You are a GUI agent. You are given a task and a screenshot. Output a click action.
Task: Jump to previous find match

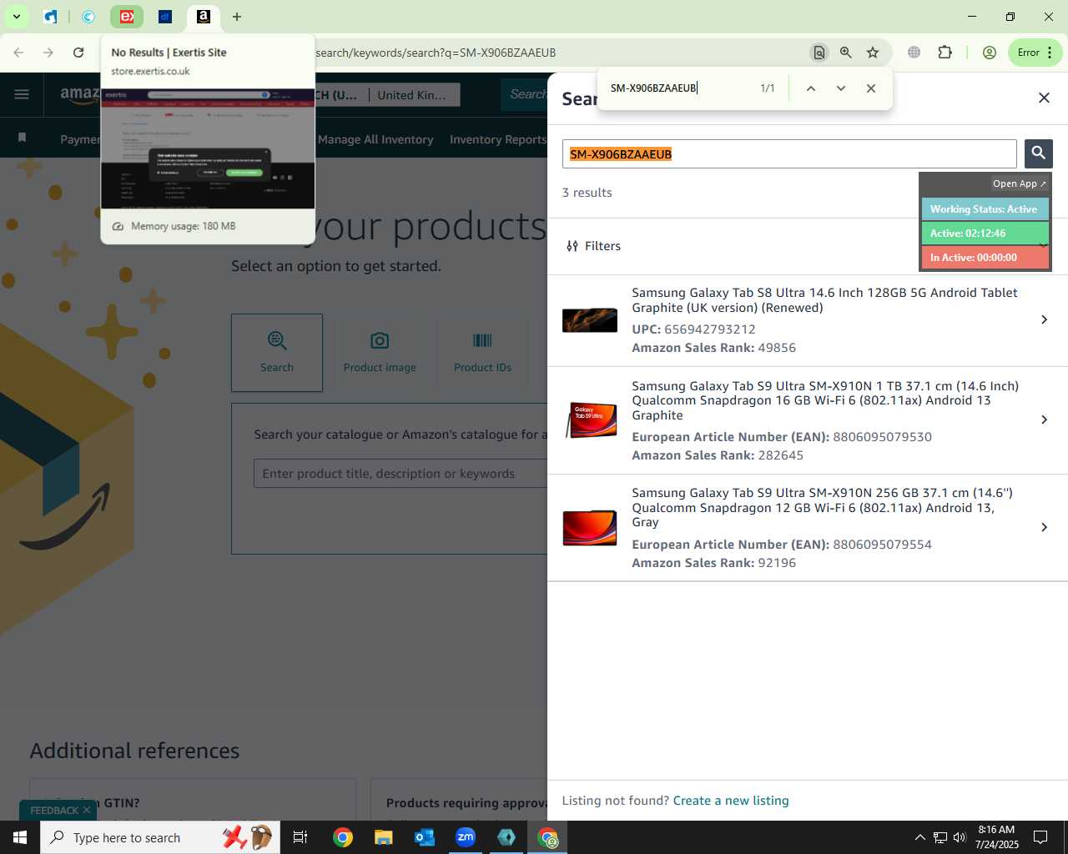(x=810, y=88)
